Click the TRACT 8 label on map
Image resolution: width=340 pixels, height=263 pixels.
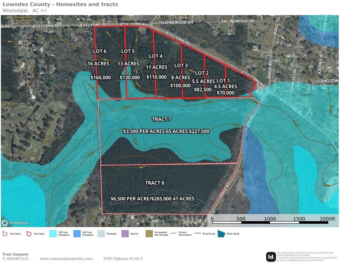(155, 183)
